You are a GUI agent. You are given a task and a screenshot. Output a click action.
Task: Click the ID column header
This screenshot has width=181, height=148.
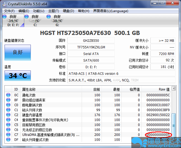[x=16, y=89]
